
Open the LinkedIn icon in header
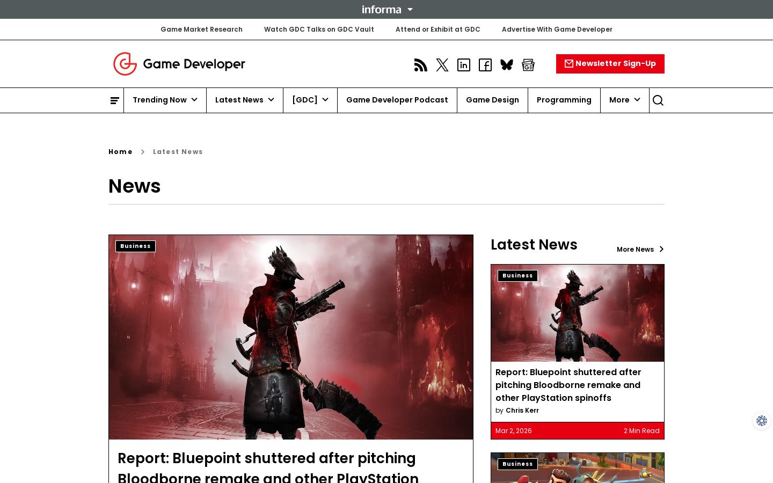point(464,65)
